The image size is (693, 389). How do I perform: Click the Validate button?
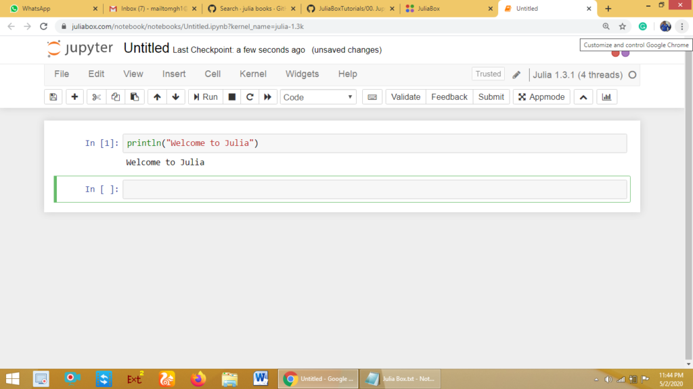click(405, 97)
